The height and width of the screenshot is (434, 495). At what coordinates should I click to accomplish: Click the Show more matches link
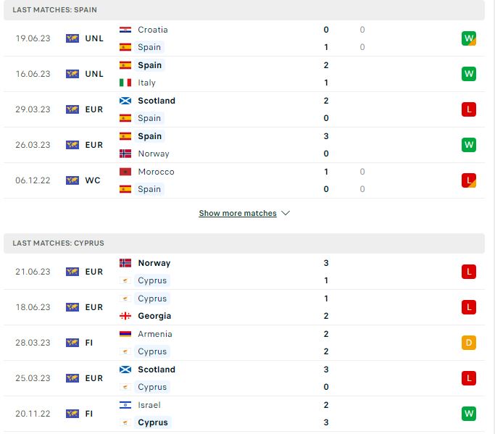point(238,213)
